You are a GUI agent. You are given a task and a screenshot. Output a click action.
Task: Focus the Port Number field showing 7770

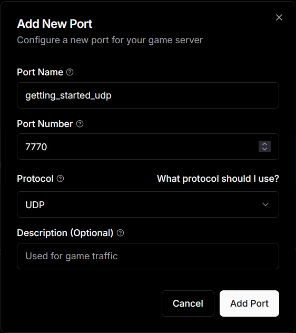tap(148, 146)
